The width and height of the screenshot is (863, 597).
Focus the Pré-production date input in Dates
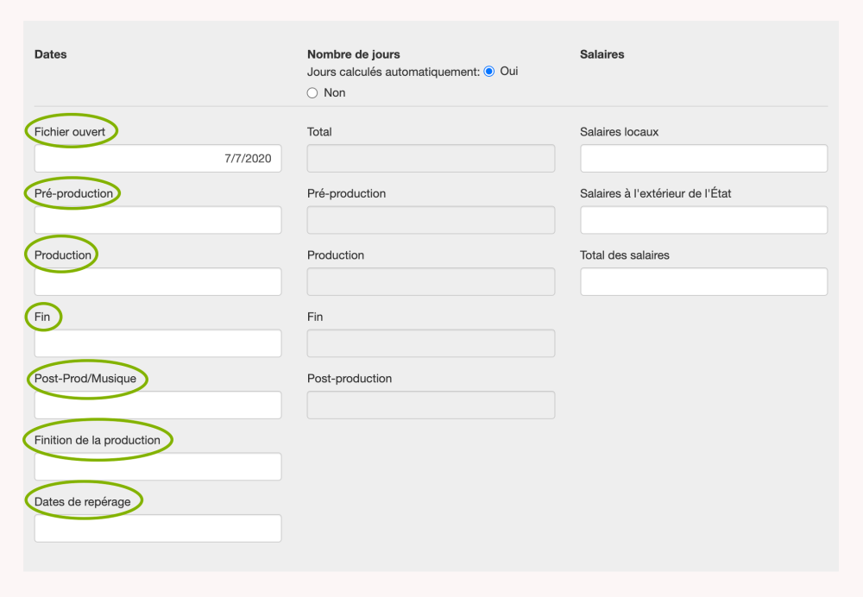click(158, 220)
